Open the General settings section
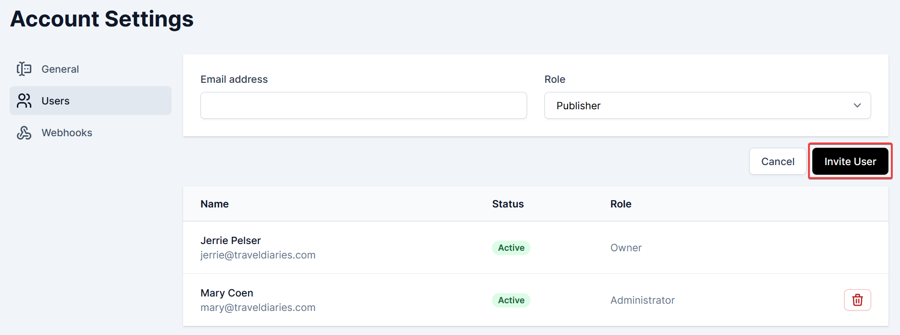Viewport: 900px width, 335px height. tap(60, 69)
